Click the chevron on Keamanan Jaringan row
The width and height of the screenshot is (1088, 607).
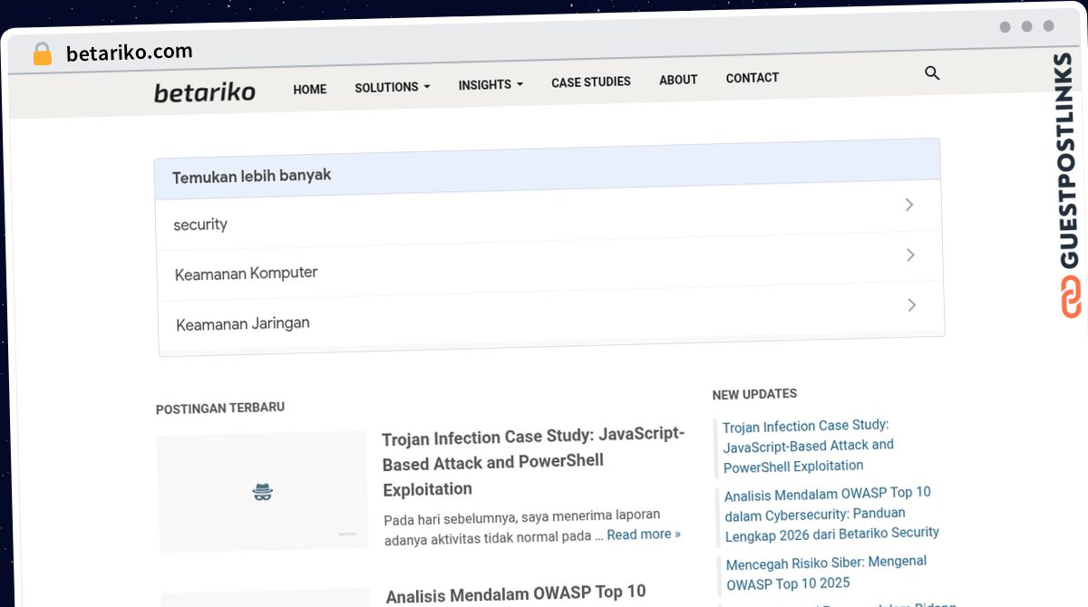coord(912,305)
